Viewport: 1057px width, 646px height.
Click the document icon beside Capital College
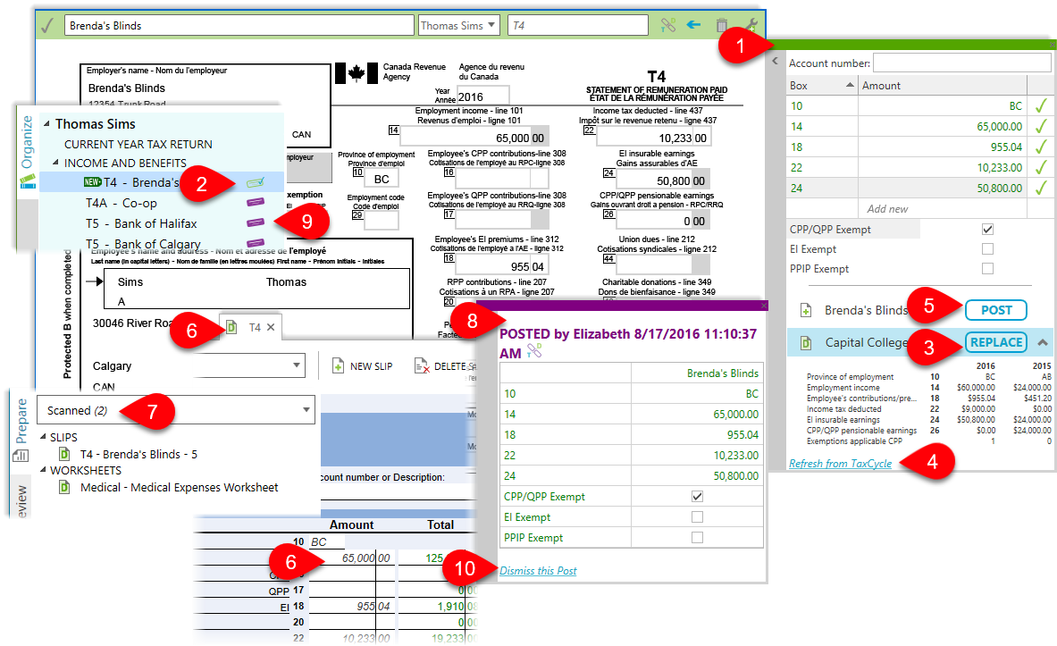point(806,342)
